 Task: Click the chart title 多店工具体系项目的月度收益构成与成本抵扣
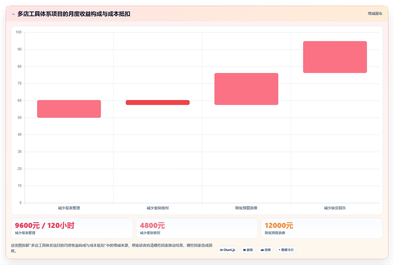point(74,14)
